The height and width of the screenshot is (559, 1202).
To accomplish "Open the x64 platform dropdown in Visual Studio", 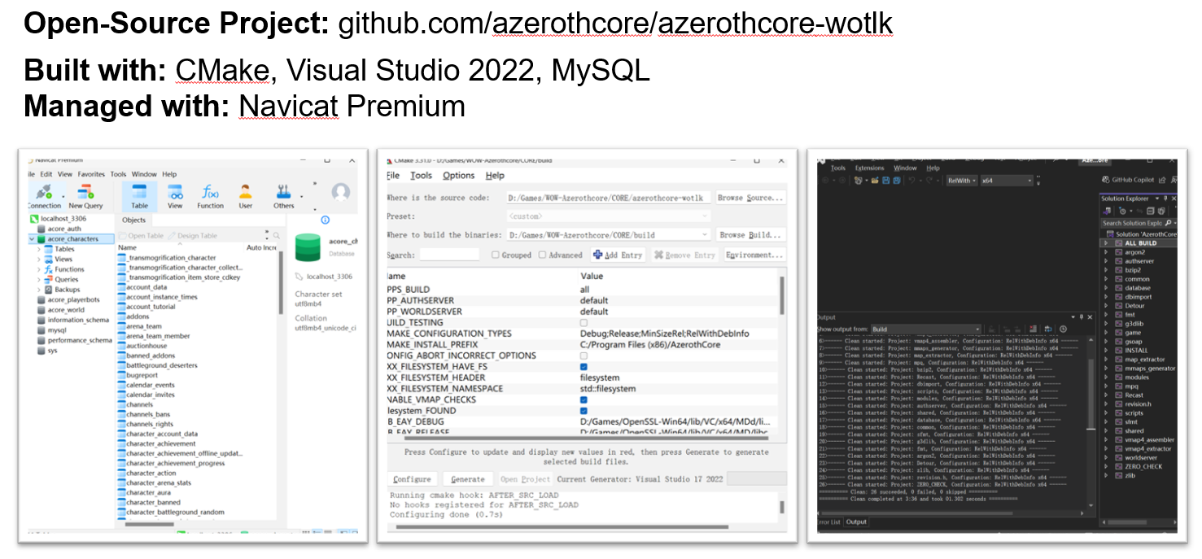I will (1007, 181).
